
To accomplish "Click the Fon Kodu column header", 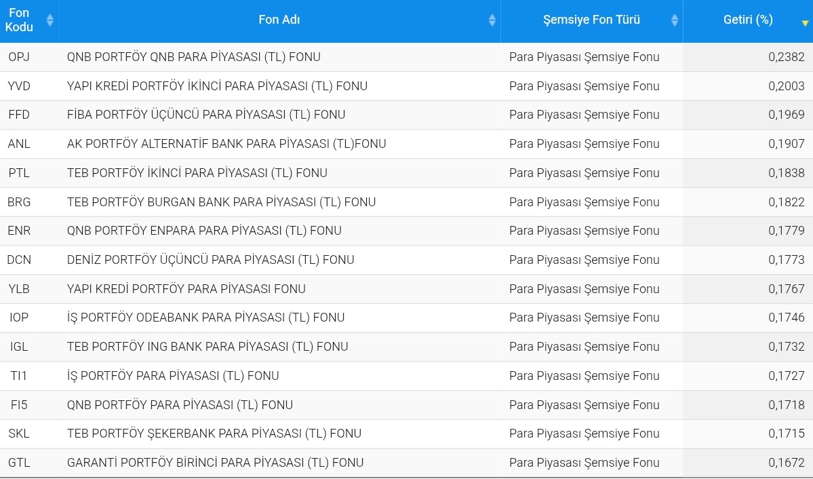I will pos(29,20).
